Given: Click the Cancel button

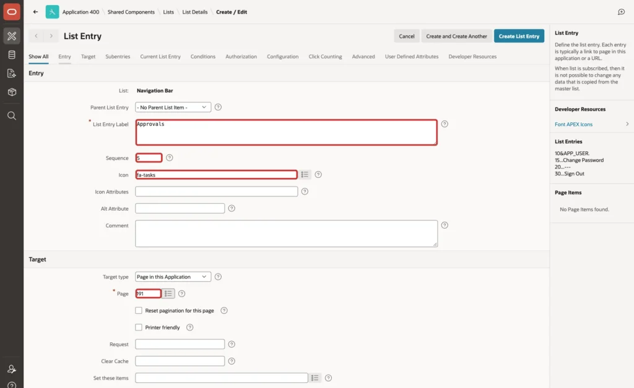Looking at the screenshot, I should coord(406,36).
